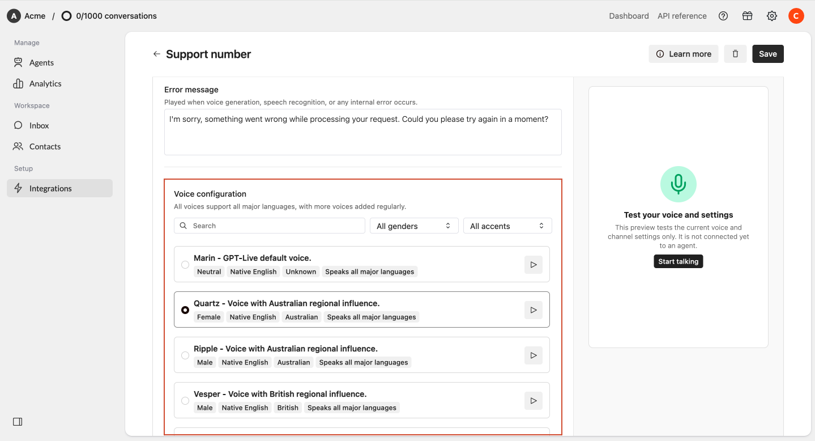This screenshot has height=441, width=815.
Task: Click the 'Female' tag on Quartz voice
Action: [x=209, y=317]
